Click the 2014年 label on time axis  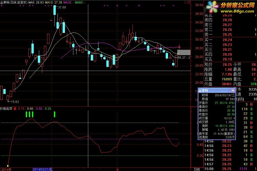(6, 169)
